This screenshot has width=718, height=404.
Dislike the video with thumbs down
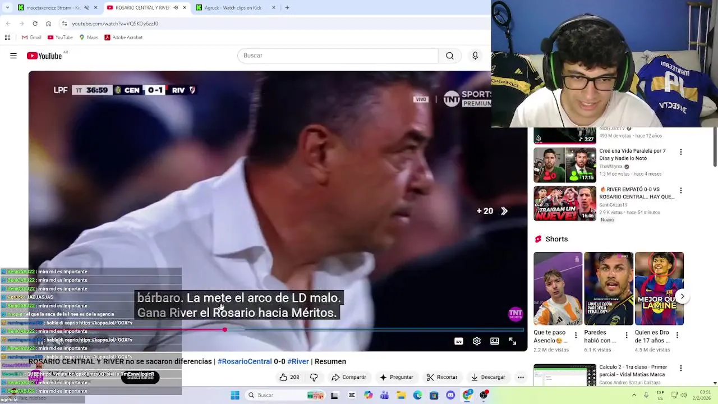[x=314, y=377]
